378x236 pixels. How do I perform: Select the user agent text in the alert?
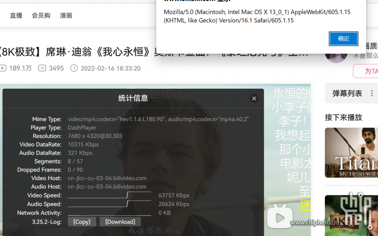click(x=257, y=16)
